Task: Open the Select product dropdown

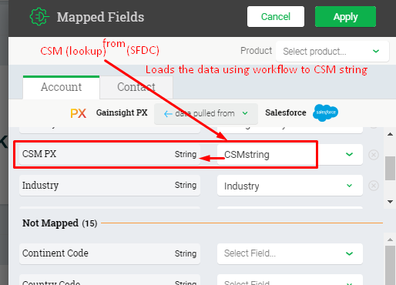Action: [332, 52]
